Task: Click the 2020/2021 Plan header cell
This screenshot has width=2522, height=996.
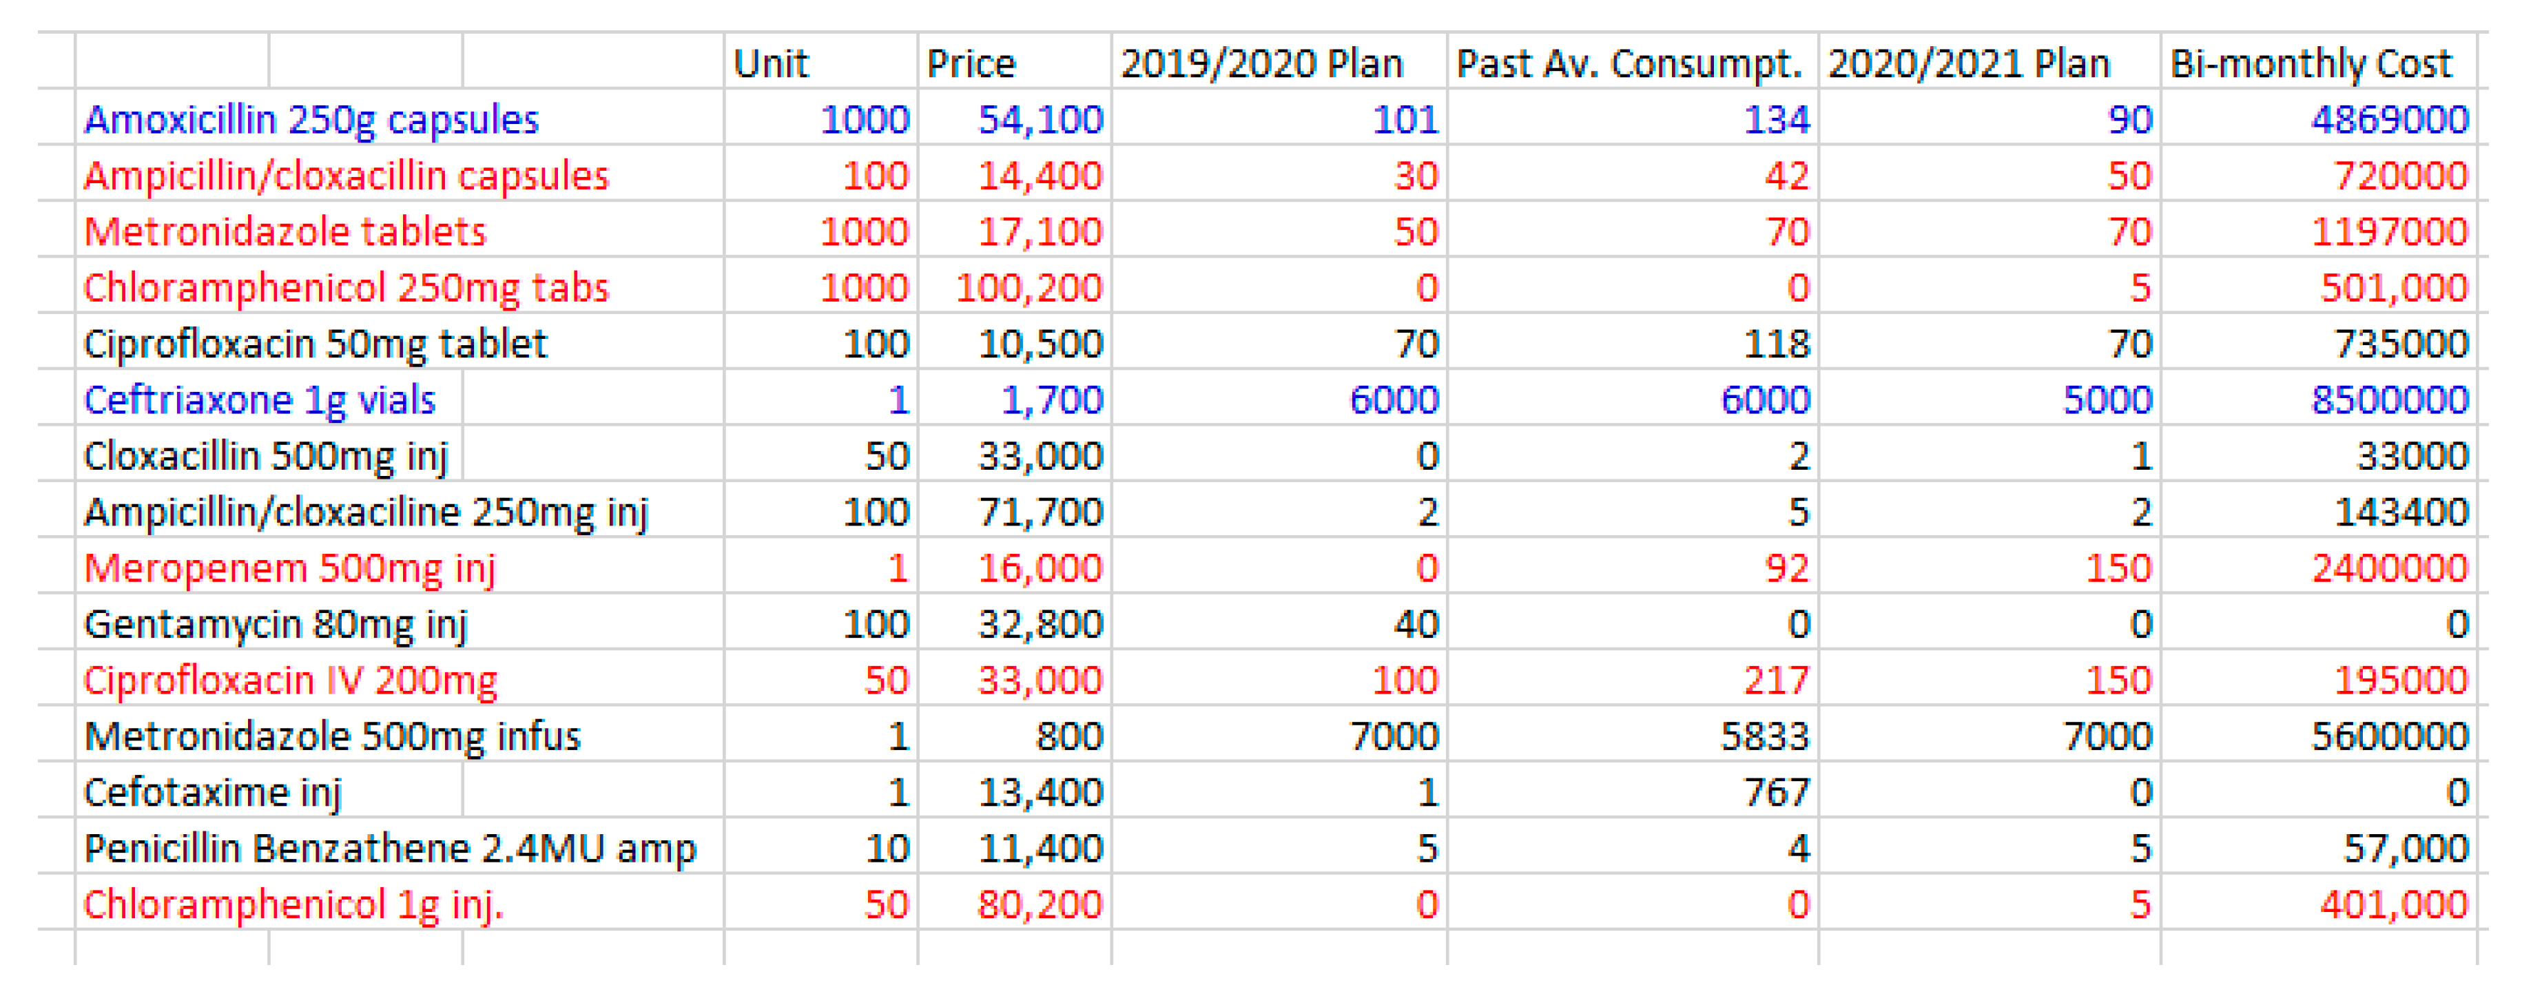Action: pos(1969,63)
